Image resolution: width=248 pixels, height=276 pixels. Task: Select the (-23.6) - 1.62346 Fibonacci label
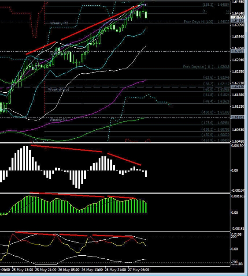(216, 77)
